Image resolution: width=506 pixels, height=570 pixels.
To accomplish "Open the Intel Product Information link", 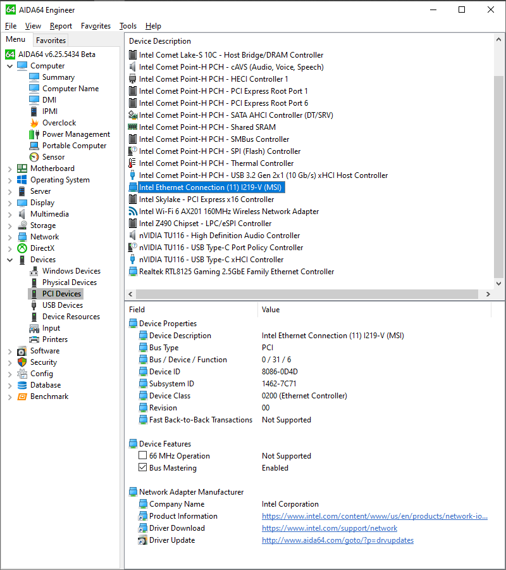I will pyautogui.click(x=374, y=516).
